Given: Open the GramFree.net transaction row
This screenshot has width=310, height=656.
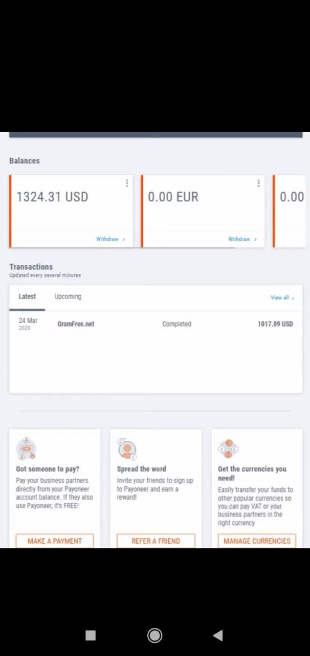Looking at the screenshot, I should [156, 324].
